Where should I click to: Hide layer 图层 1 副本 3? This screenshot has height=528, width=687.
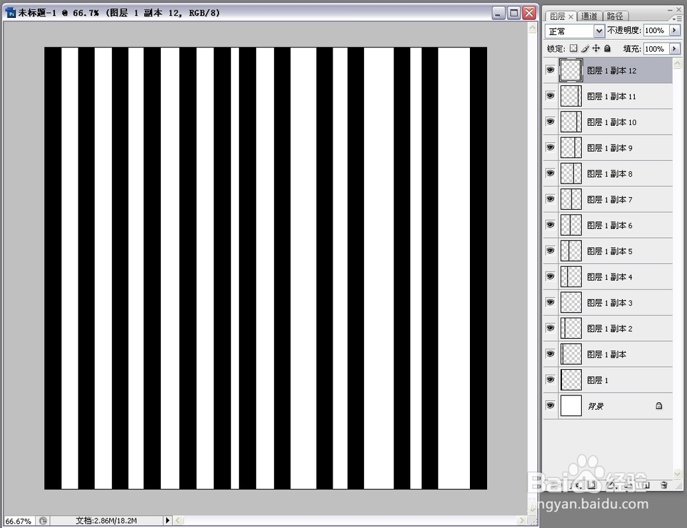point(550,302)
